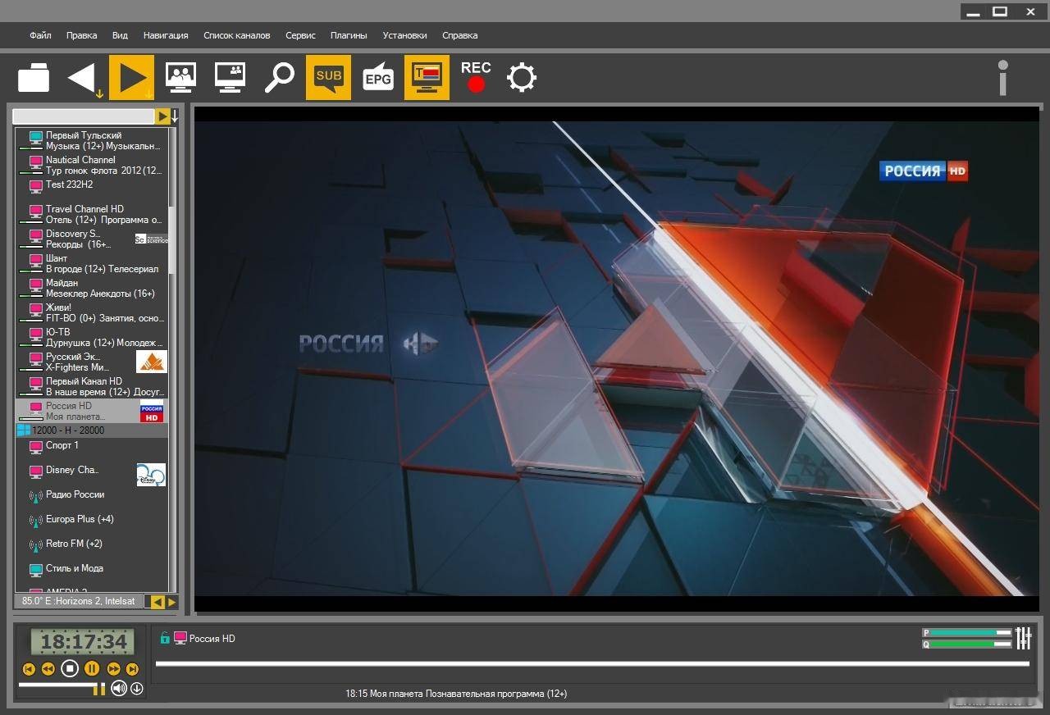1050x715 pixels.
Task: Mute audio with speaker icon
Action: [x=119, y=688]
